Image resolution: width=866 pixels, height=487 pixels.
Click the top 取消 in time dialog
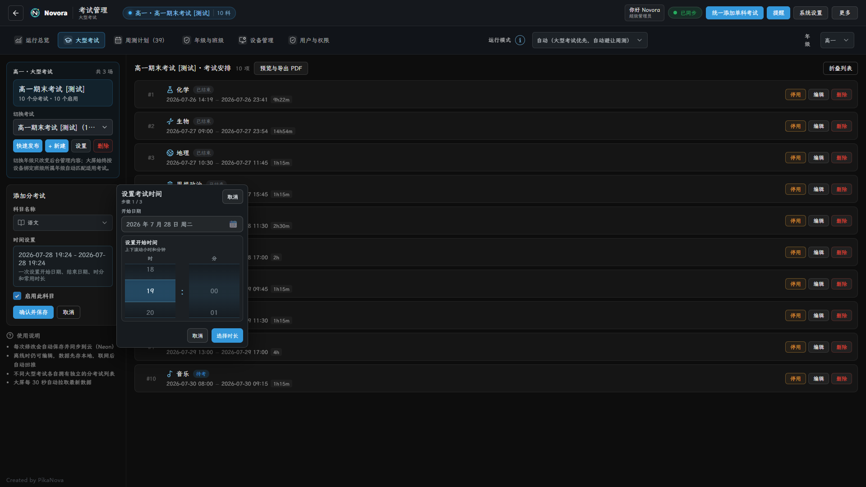[233, 197]
